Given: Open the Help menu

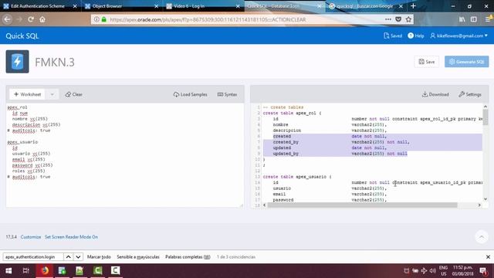Looking at the screenshot, I should click(x=416, y=36).
